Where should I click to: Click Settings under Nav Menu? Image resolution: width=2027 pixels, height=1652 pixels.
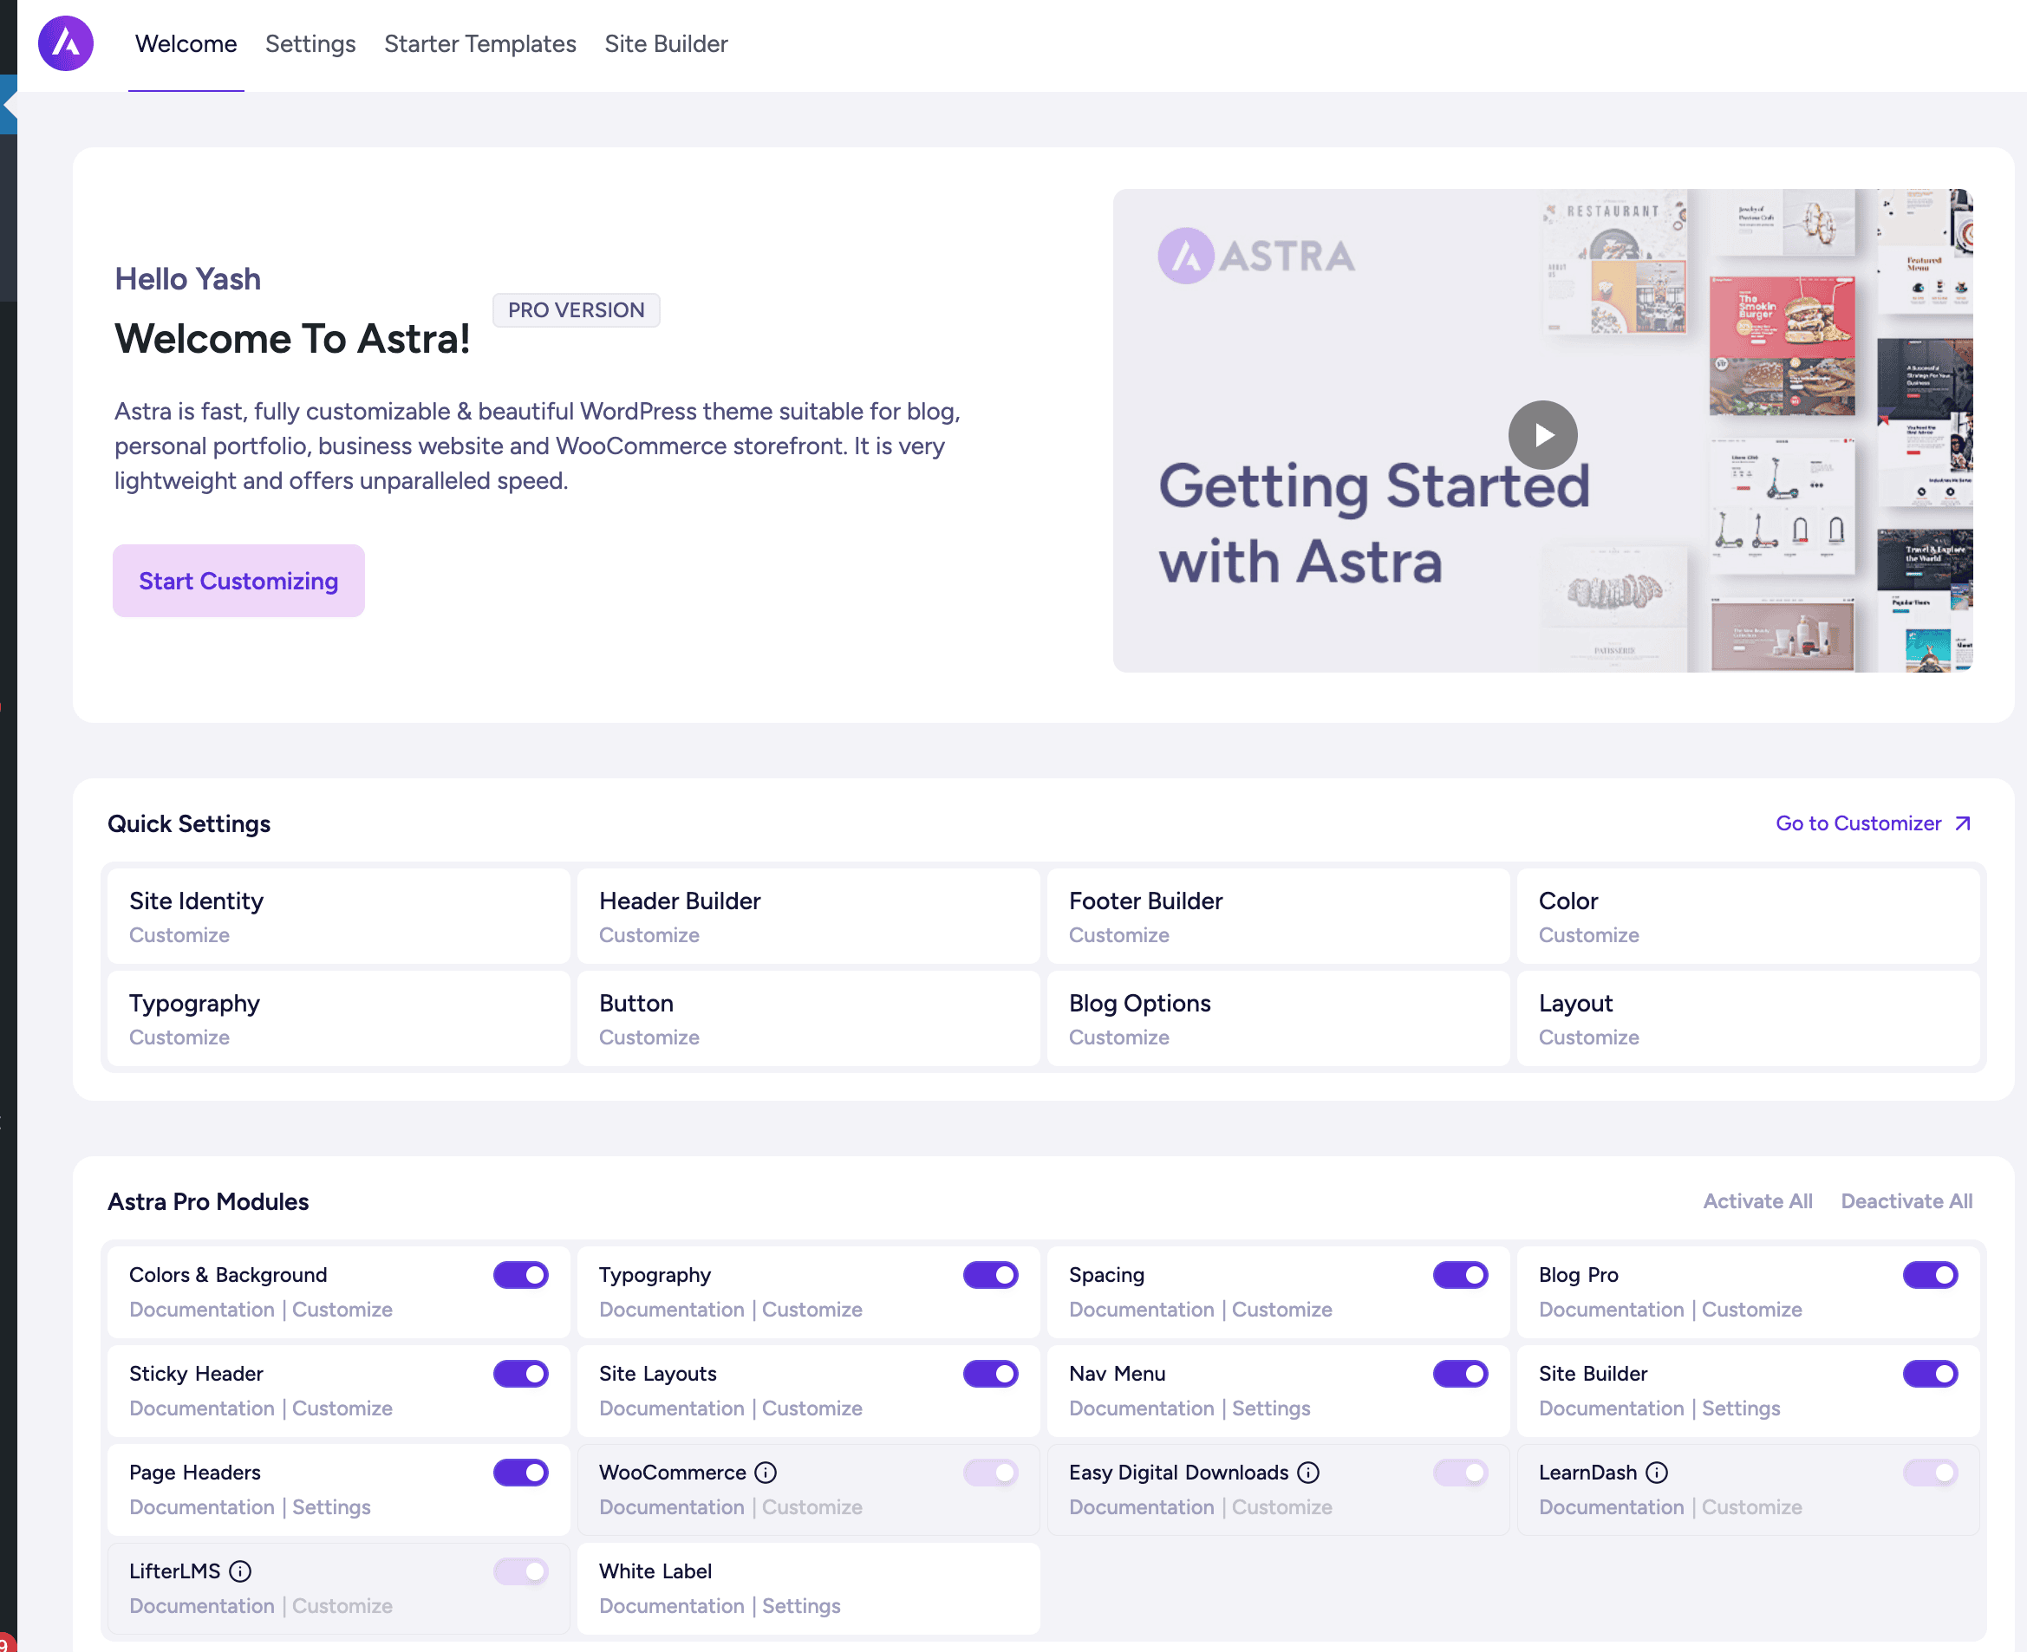click(x=1270, y=1408)
